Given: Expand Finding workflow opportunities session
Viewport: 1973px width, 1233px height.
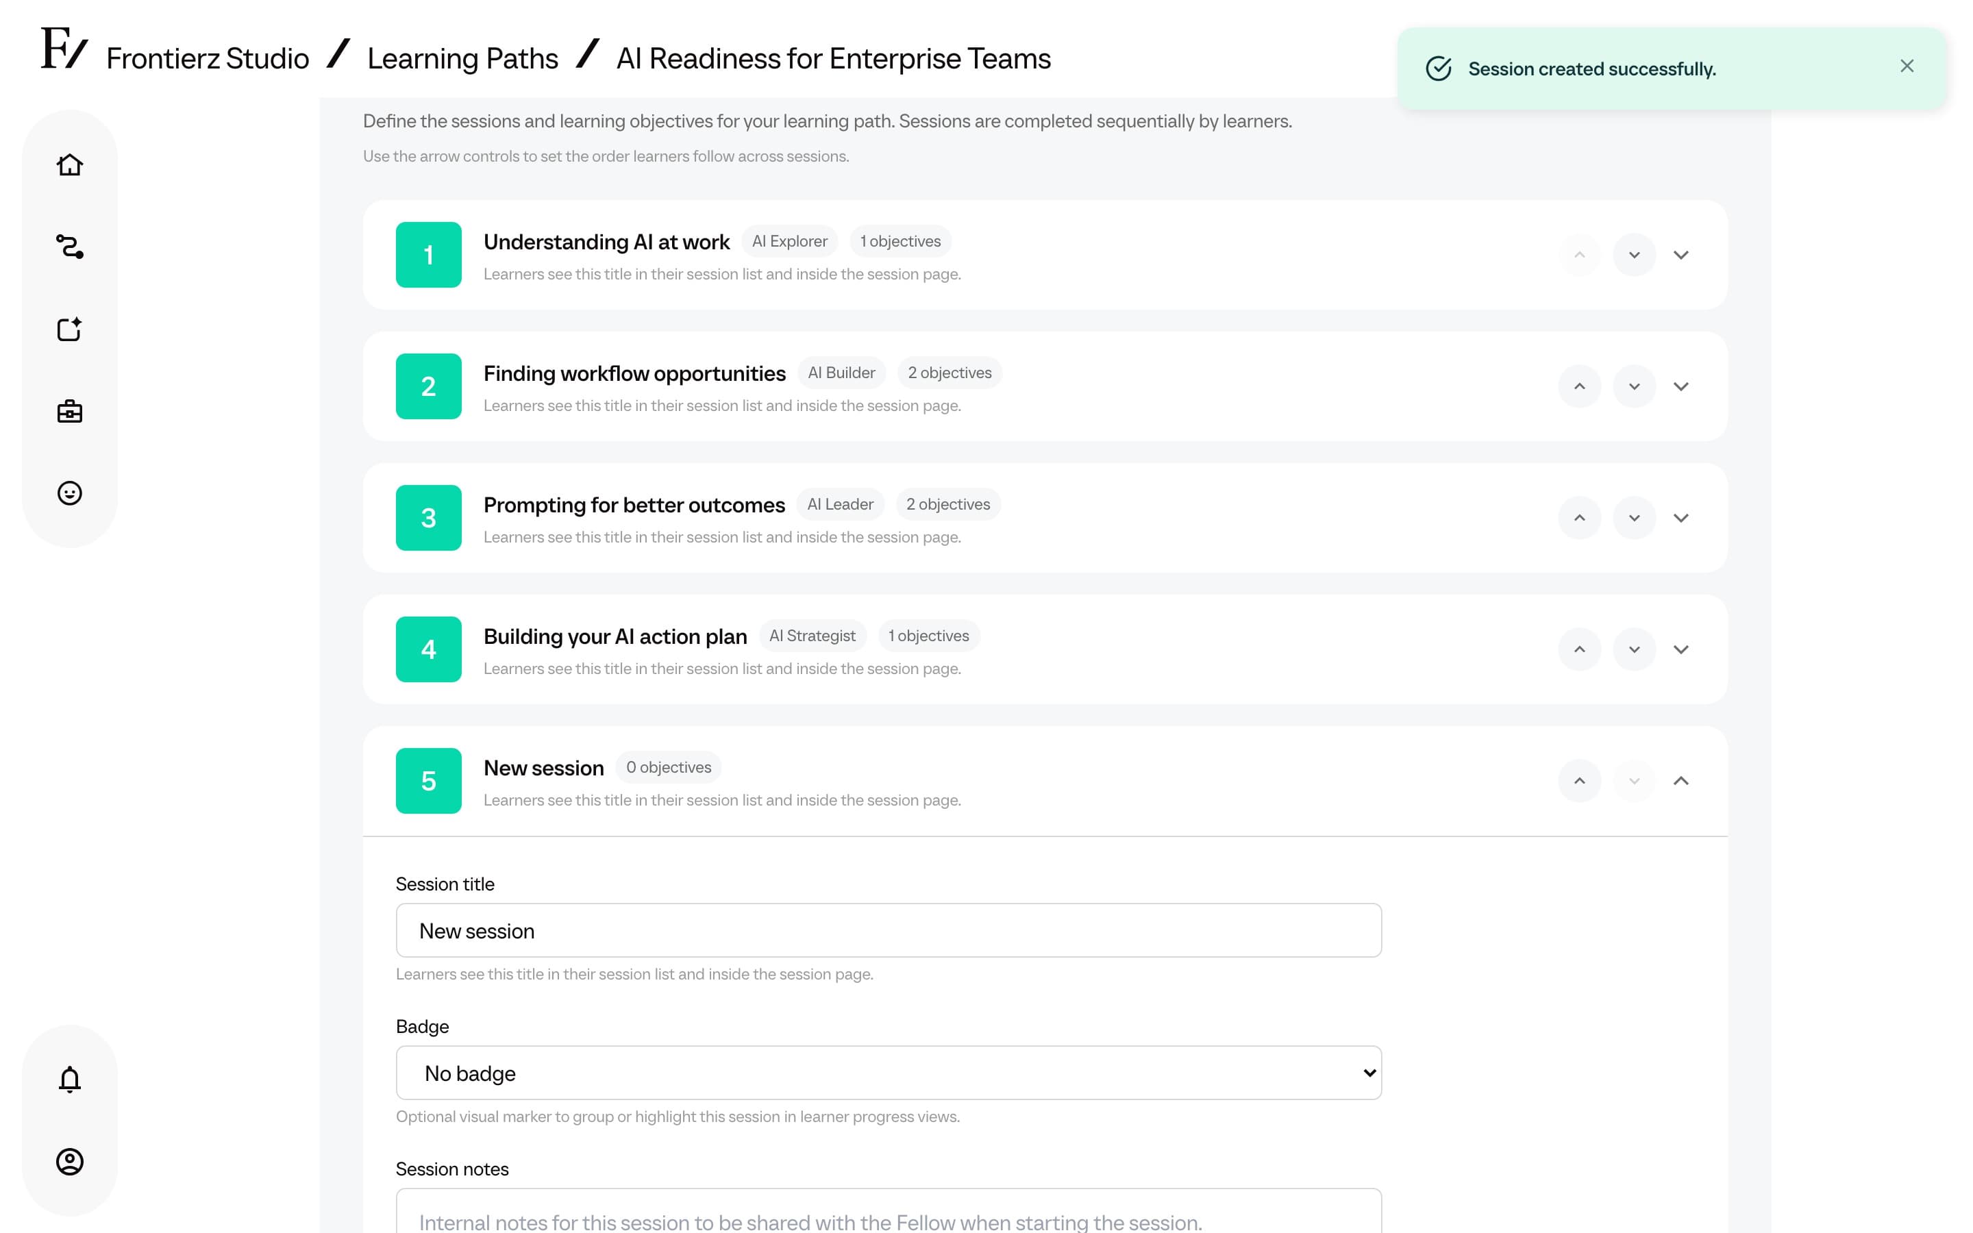Looking at the screenshot, I should point(1680,386).
